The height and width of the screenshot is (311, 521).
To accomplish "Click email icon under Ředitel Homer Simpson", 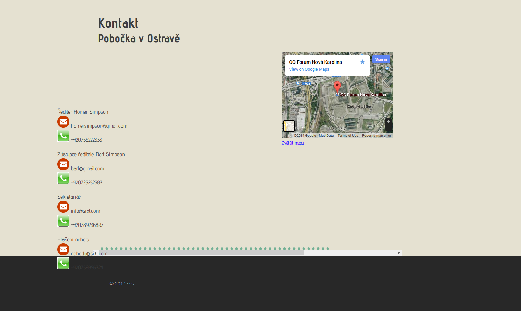I will (x=63, y=122).
